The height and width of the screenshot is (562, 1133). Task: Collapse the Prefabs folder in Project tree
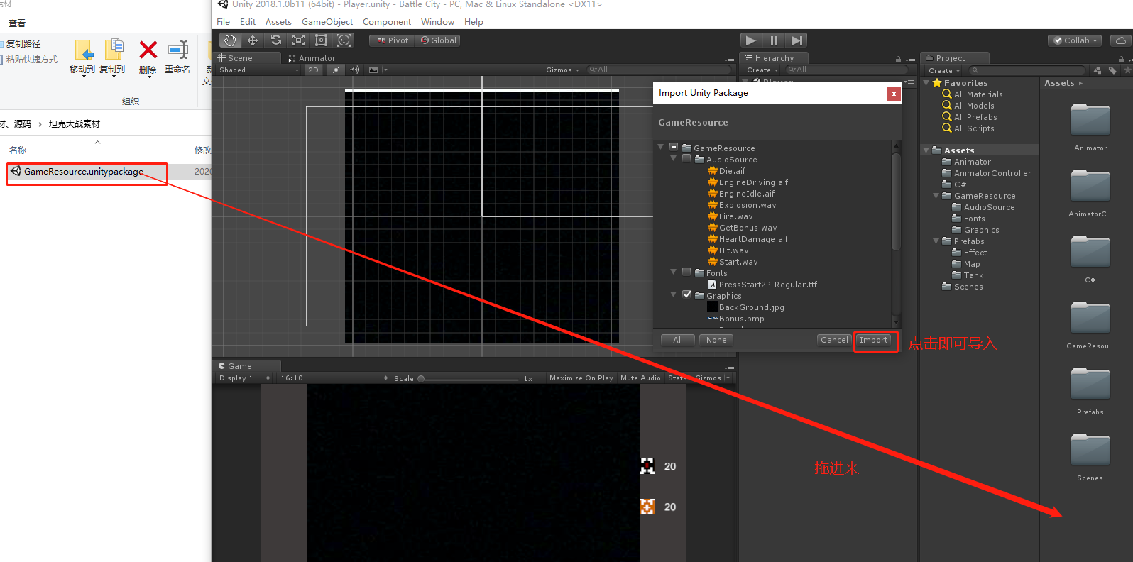point(936,241)
